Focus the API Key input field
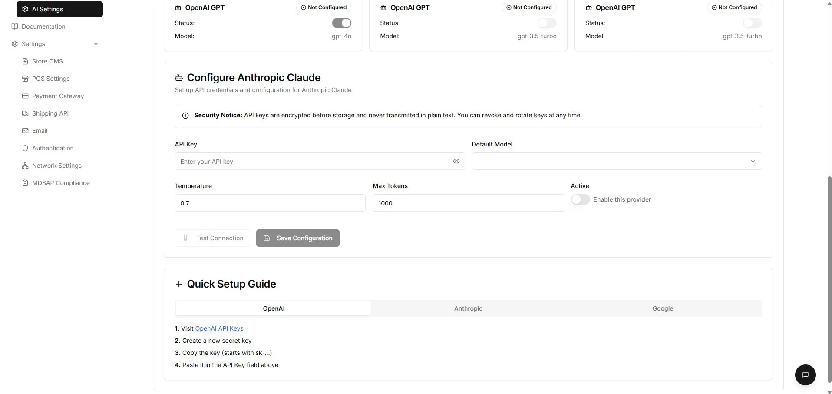 pyautogui.click(x=320, y=161)
